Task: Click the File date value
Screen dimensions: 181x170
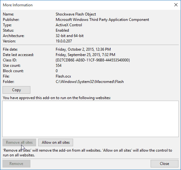Action: tap(83, 49)
